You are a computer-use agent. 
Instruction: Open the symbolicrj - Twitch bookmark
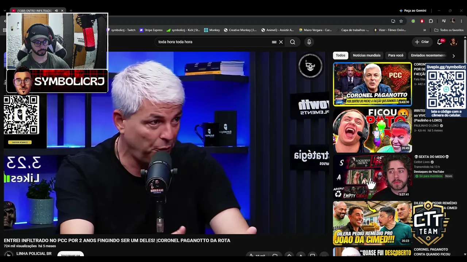coord(121,30)
